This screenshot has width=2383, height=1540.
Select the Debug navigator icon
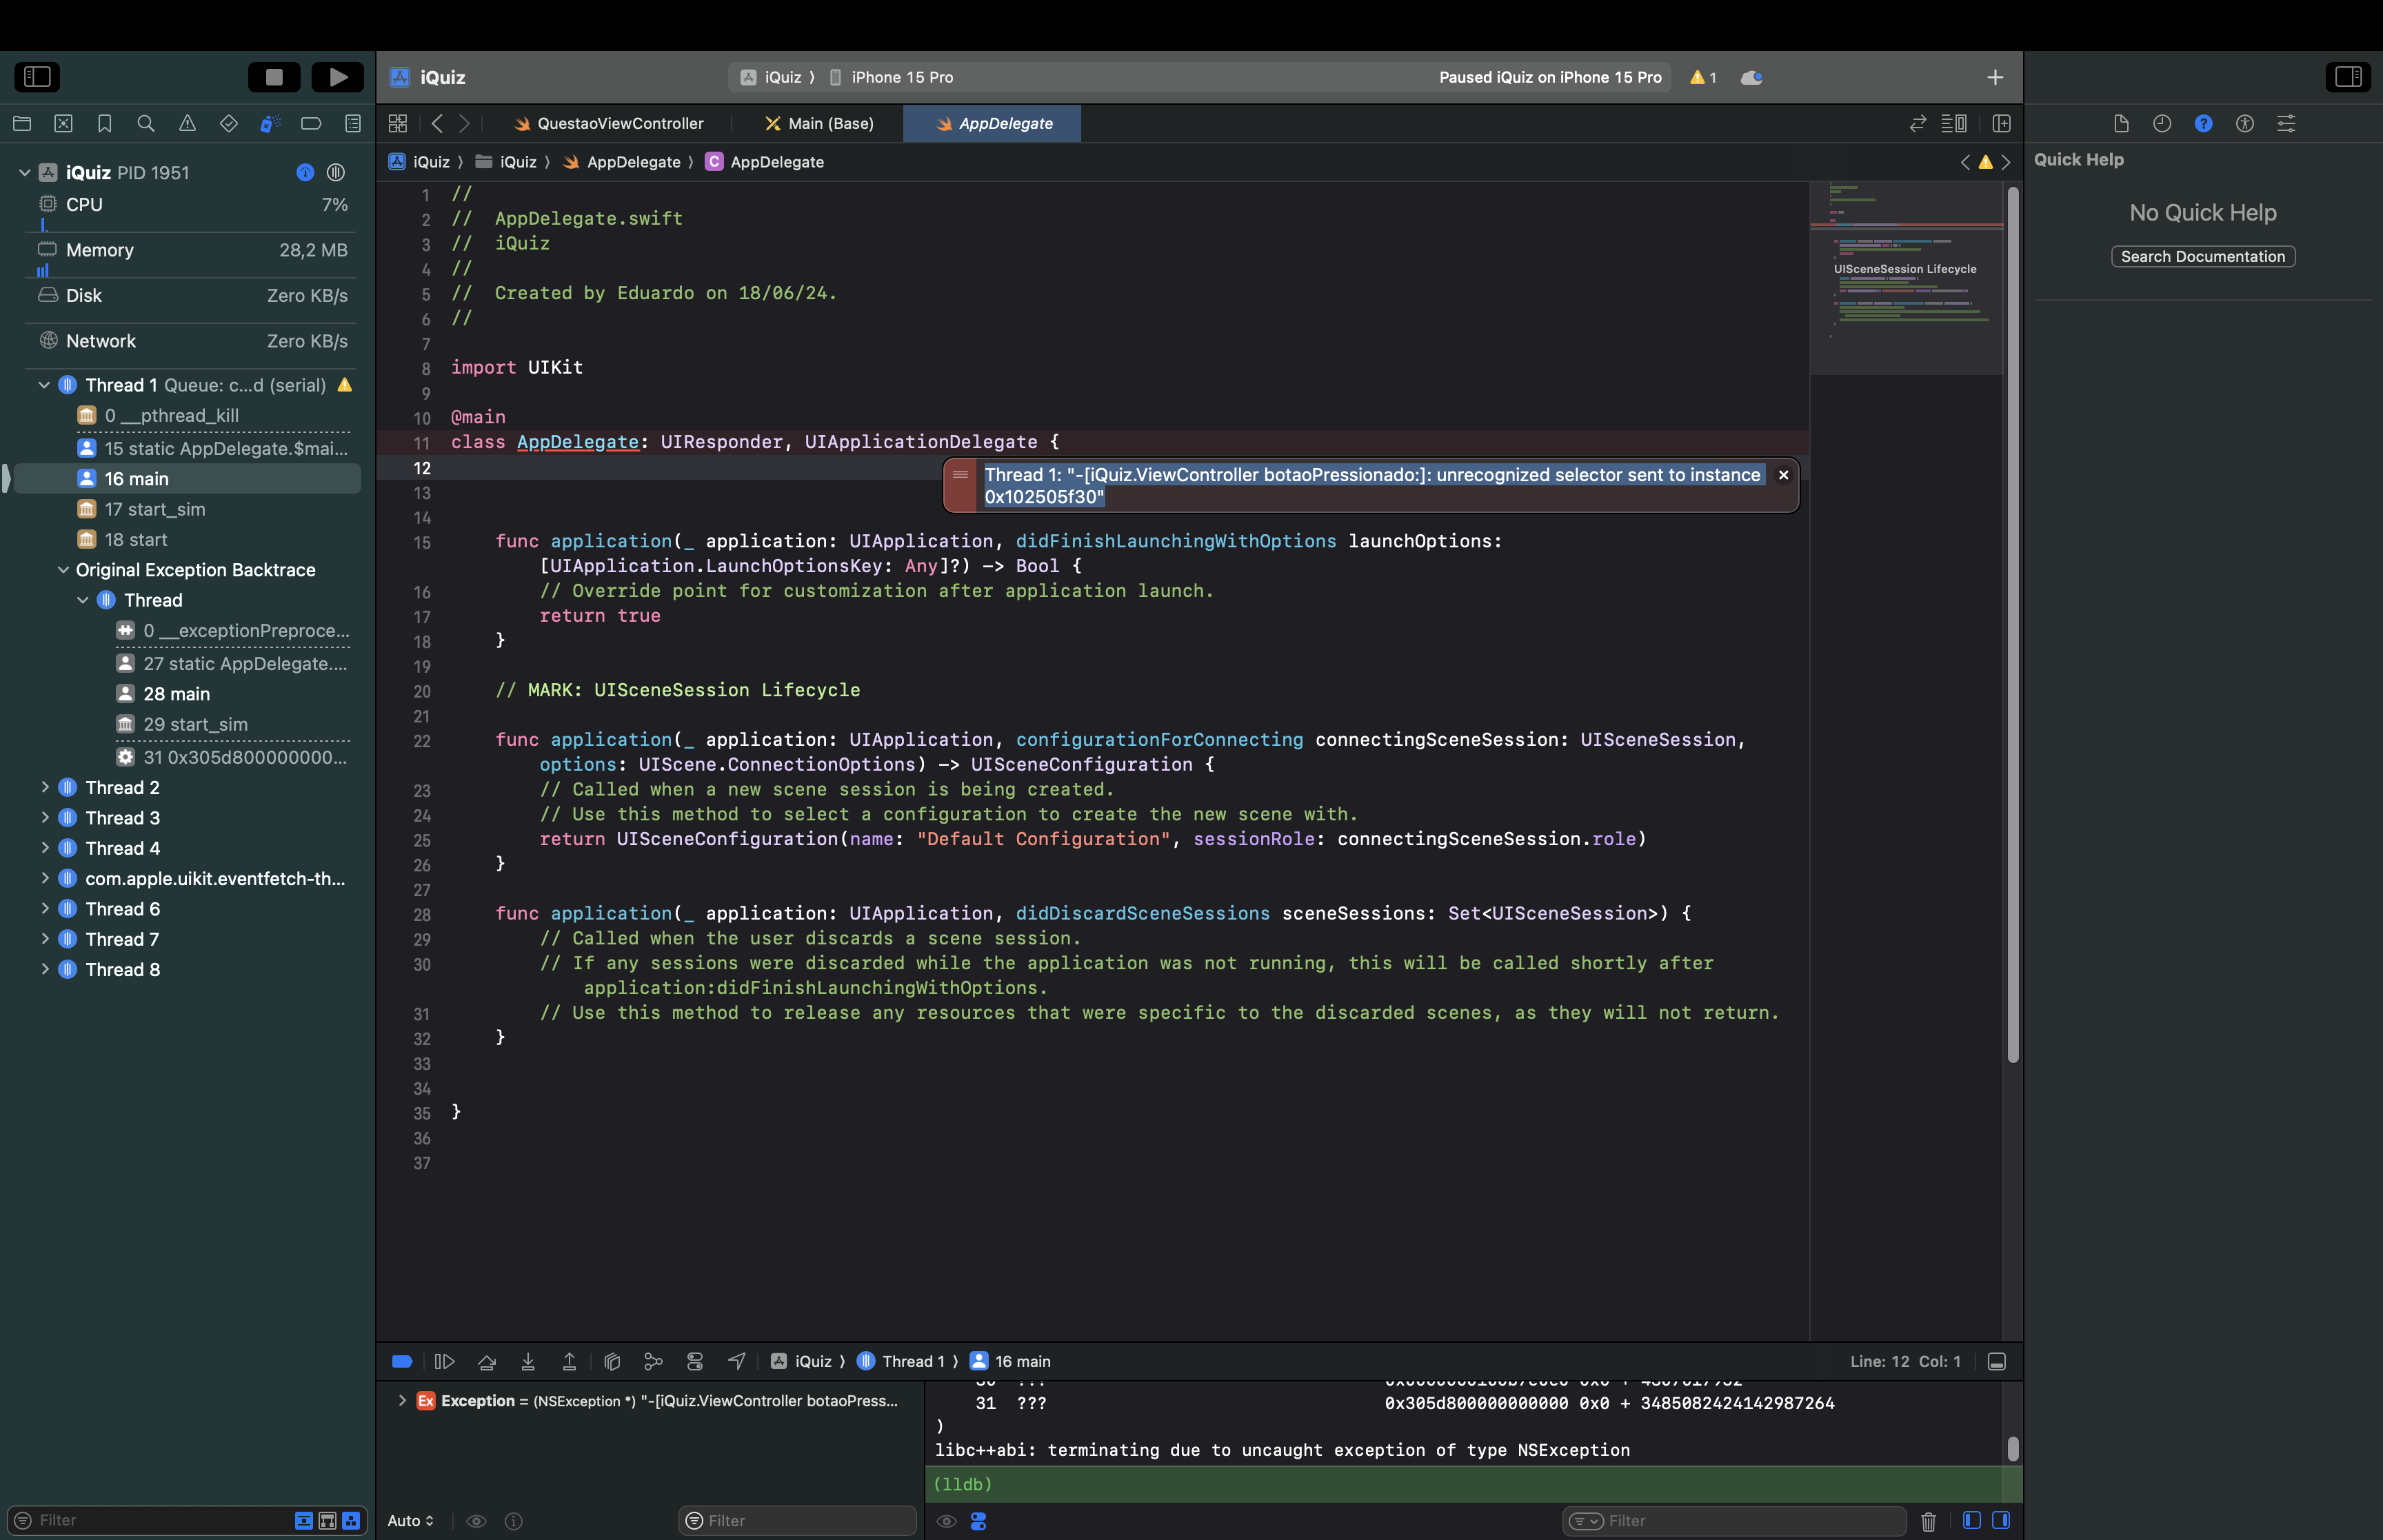point(270,123)
